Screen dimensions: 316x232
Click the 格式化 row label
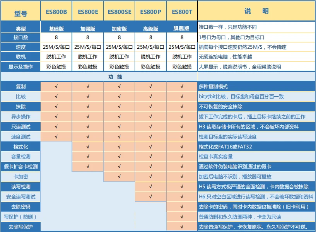click(21, 147)
